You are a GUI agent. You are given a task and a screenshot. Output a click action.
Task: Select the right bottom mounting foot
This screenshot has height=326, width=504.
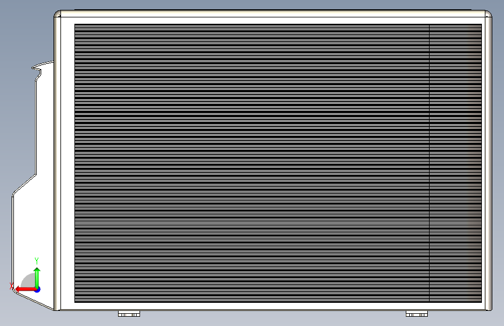point(417,313)
